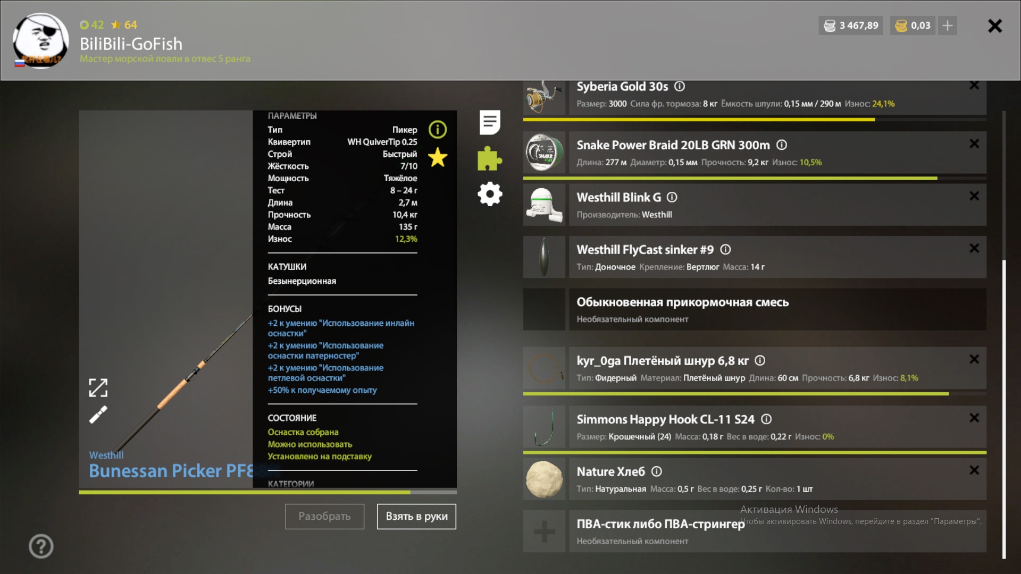This screenshot has width=1021, height=574.
Task: Open the help question mark
Action: coord(41,546)
